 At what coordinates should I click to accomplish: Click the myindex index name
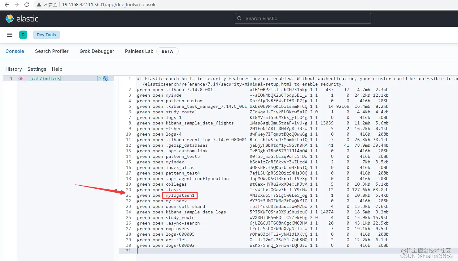[x=175, y=162]
